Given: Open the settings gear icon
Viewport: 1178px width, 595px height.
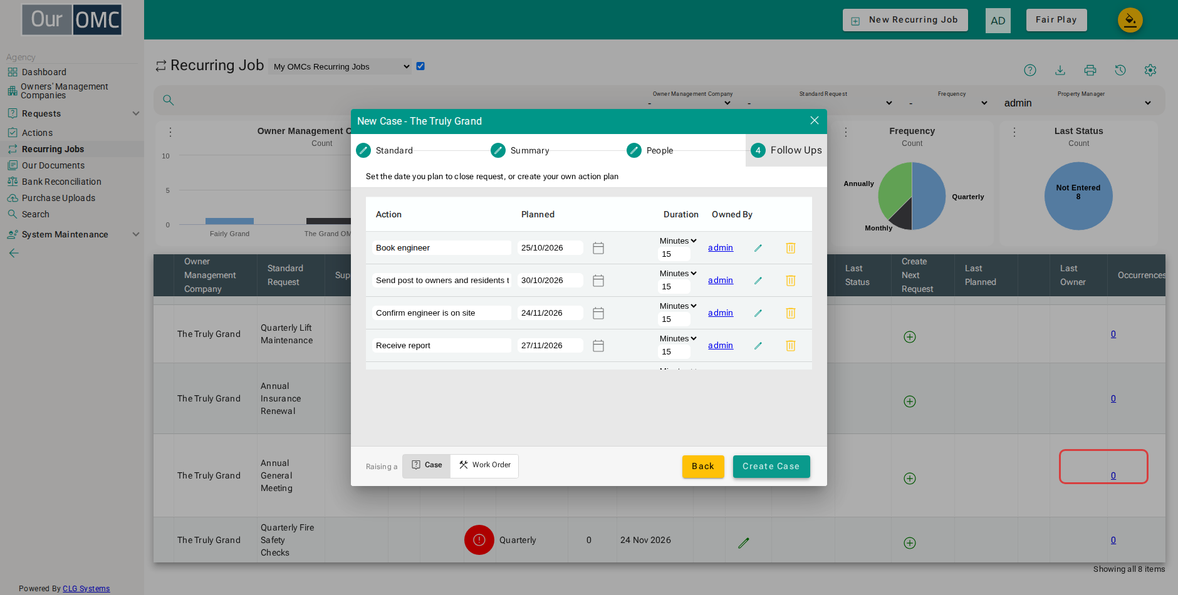Looking at the screenshot, I should click(x=1150, y=70).
